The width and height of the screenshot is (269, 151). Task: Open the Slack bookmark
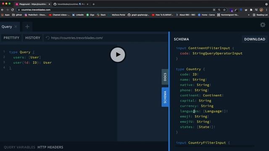click(x=101, y=15)
